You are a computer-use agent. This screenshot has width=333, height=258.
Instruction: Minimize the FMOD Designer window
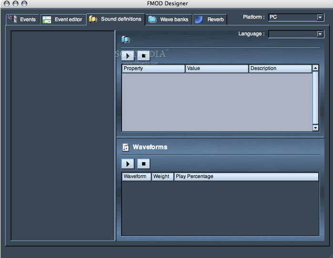[15, 3]
